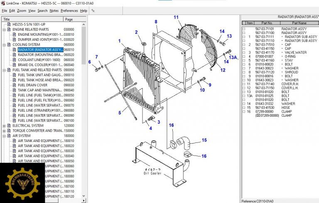Open the Notes menu
This screenshot has width=319, height=203.
54,11
